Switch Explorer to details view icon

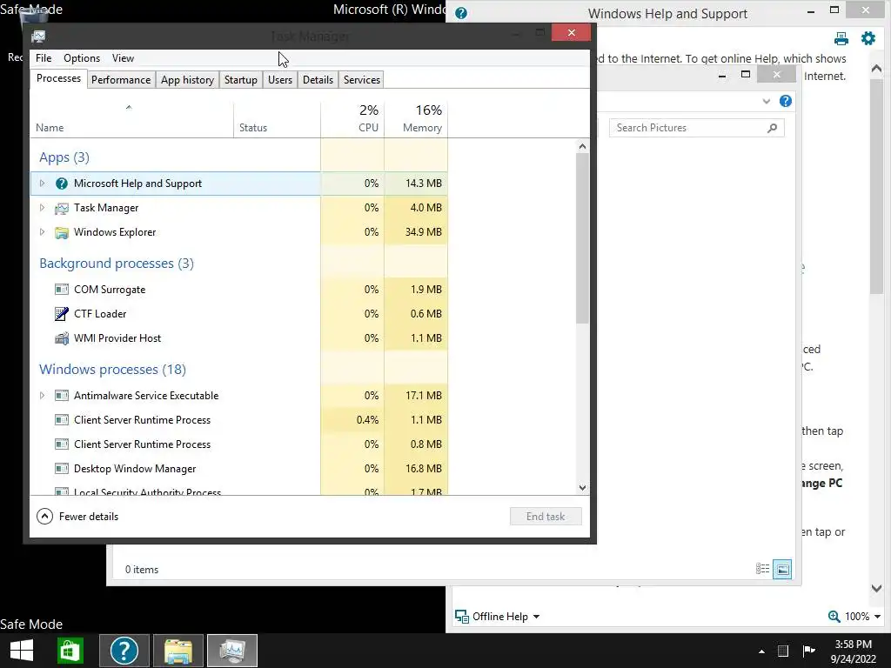point(762,569)
